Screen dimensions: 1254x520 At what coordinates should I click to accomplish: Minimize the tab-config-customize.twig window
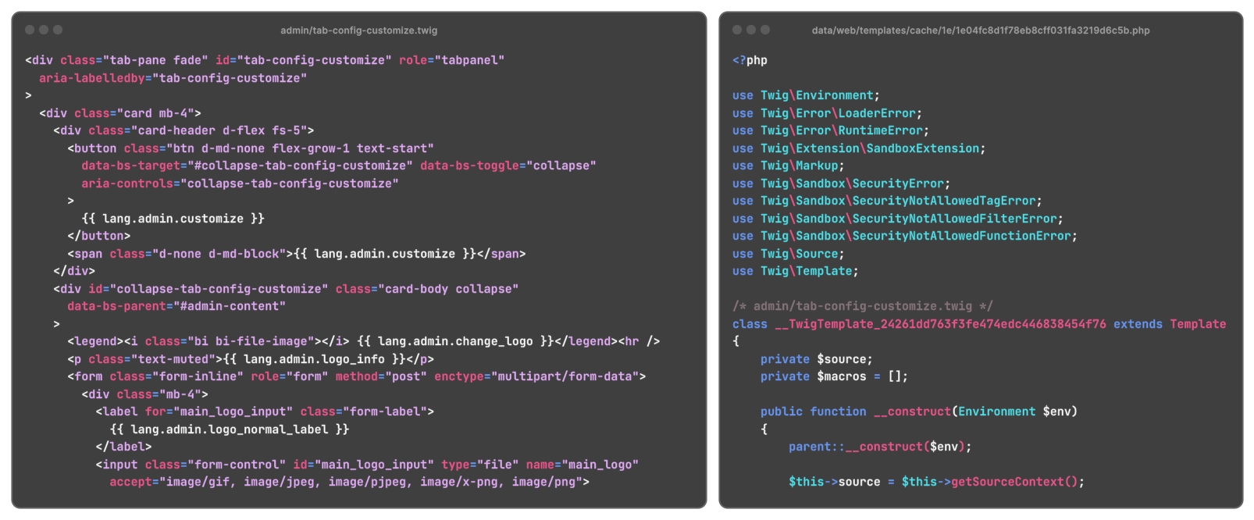(x=44, y=30)
